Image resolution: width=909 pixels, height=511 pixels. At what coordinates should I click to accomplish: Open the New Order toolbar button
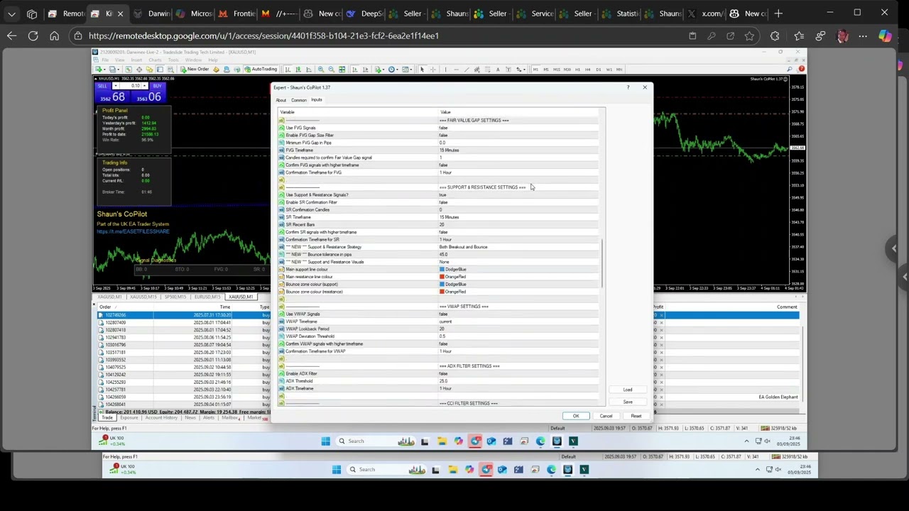(195, 69)
